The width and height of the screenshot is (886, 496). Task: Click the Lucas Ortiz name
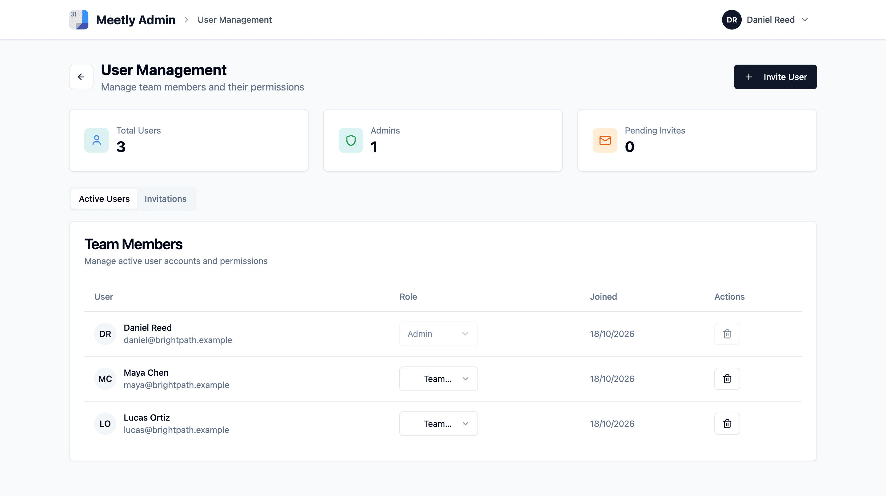click(147, 418)
